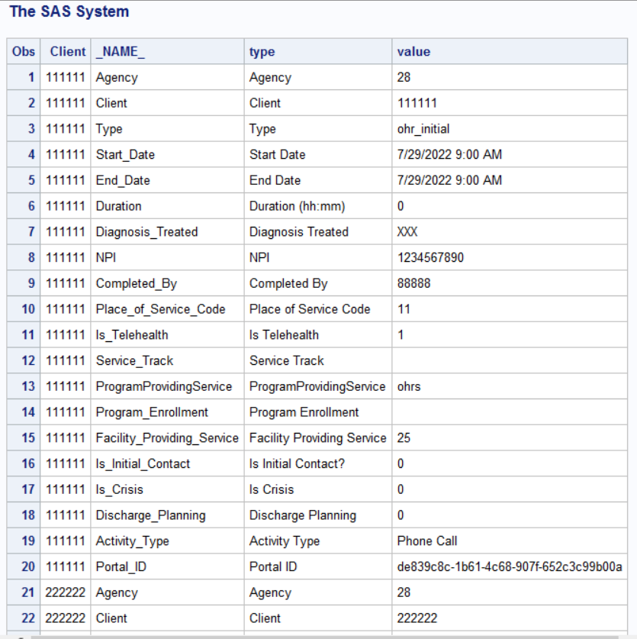Select the Phone Call value cell
Viewport: 637px width, 639px height.
[427, 541]
